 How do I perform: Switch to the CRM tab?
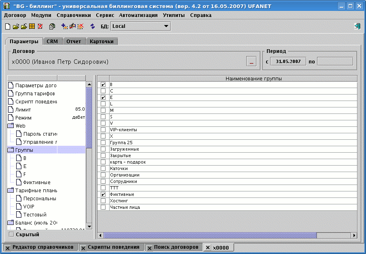[x=52, y=41]
